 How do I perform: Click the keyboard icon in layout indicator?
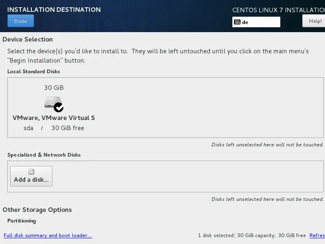[x=237, y=22]
